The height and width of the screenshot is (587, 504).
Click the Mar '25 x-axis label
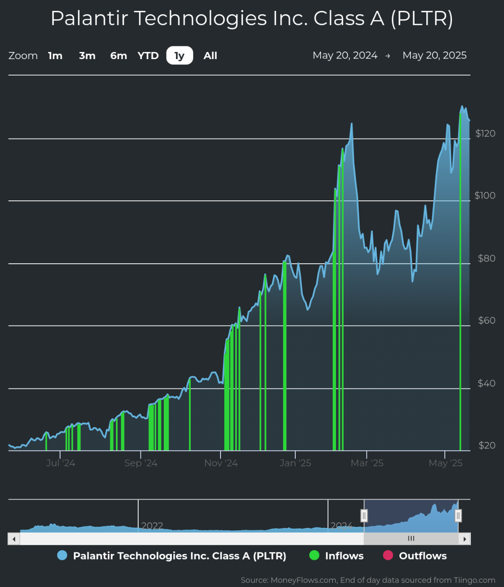point(367,463)
